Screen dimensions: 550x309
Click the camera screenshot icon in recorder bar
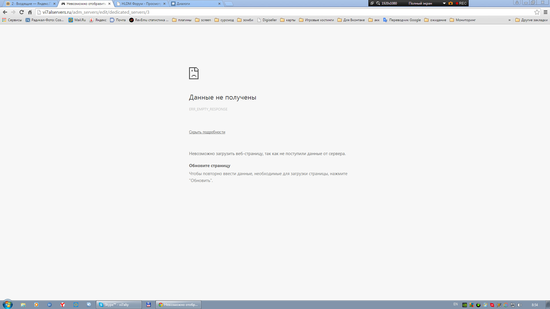click(451, 3)
